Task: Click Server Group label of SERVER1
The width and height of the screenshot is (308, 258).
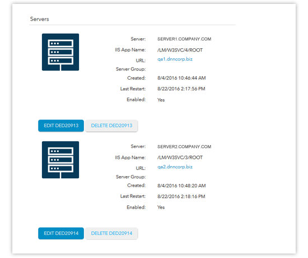Action: 131,70
